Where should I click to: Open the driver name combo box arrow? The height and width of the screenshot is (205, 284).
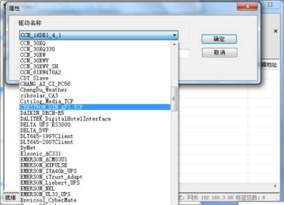click(174, 35)
